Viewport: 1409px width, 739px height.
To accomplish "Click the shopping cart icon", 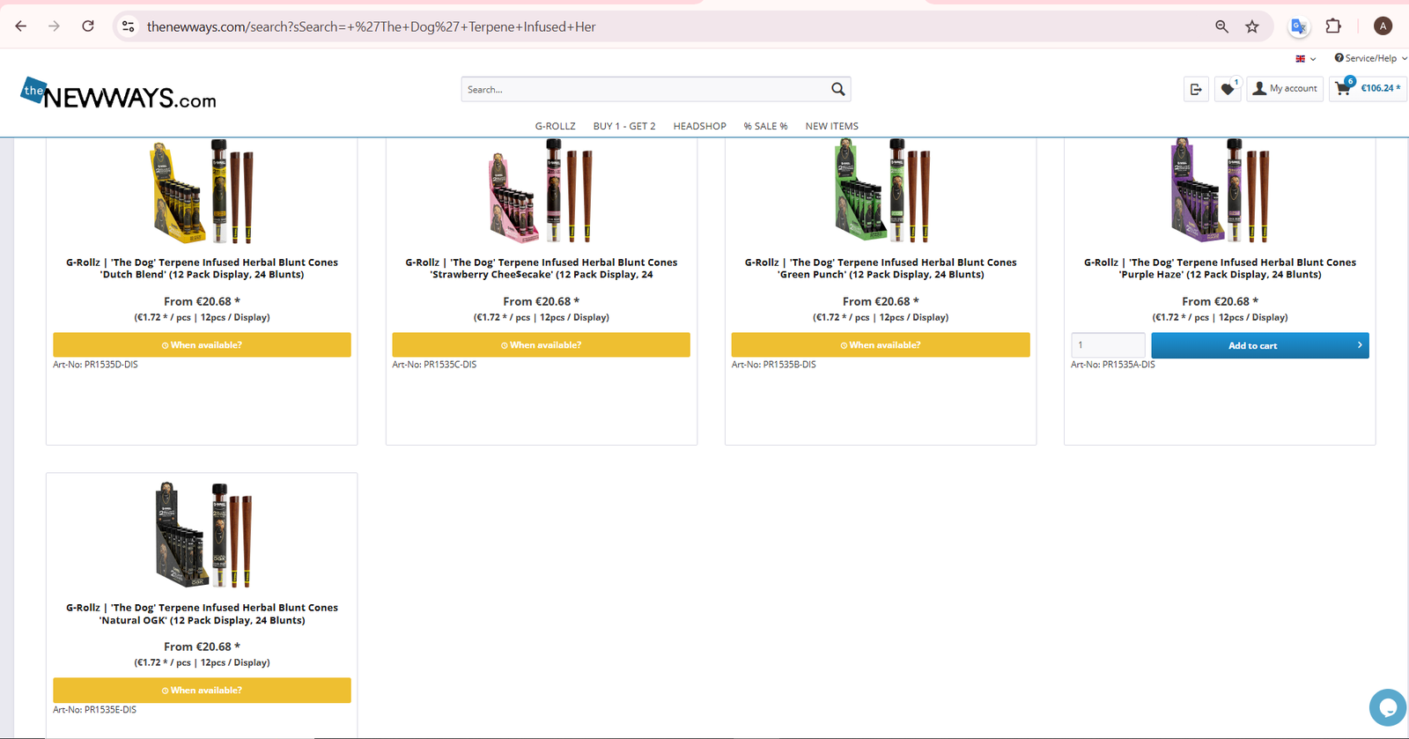I will 1343,88.
